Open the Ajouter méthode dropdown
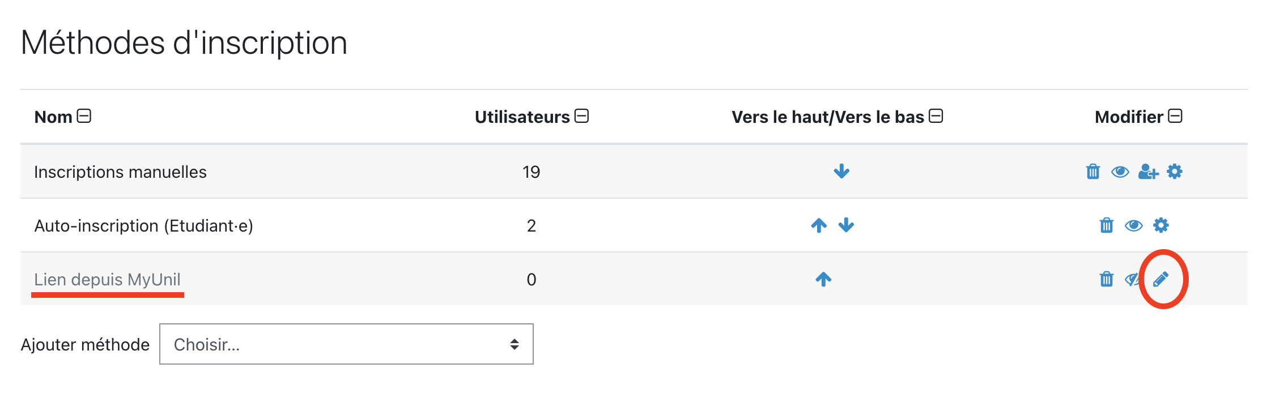 tap(346, 344)
